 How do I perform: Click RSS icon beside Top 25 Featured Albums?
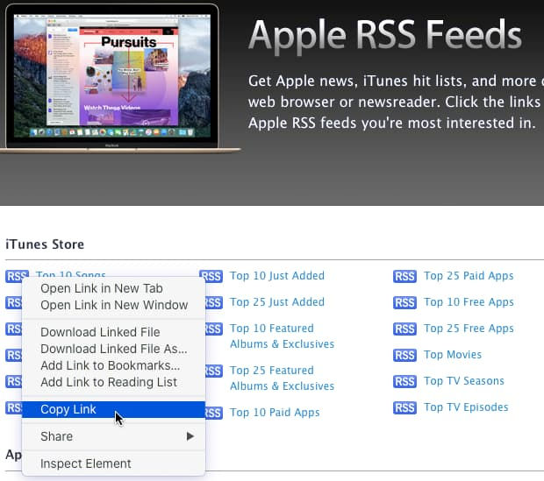point(213,371)
